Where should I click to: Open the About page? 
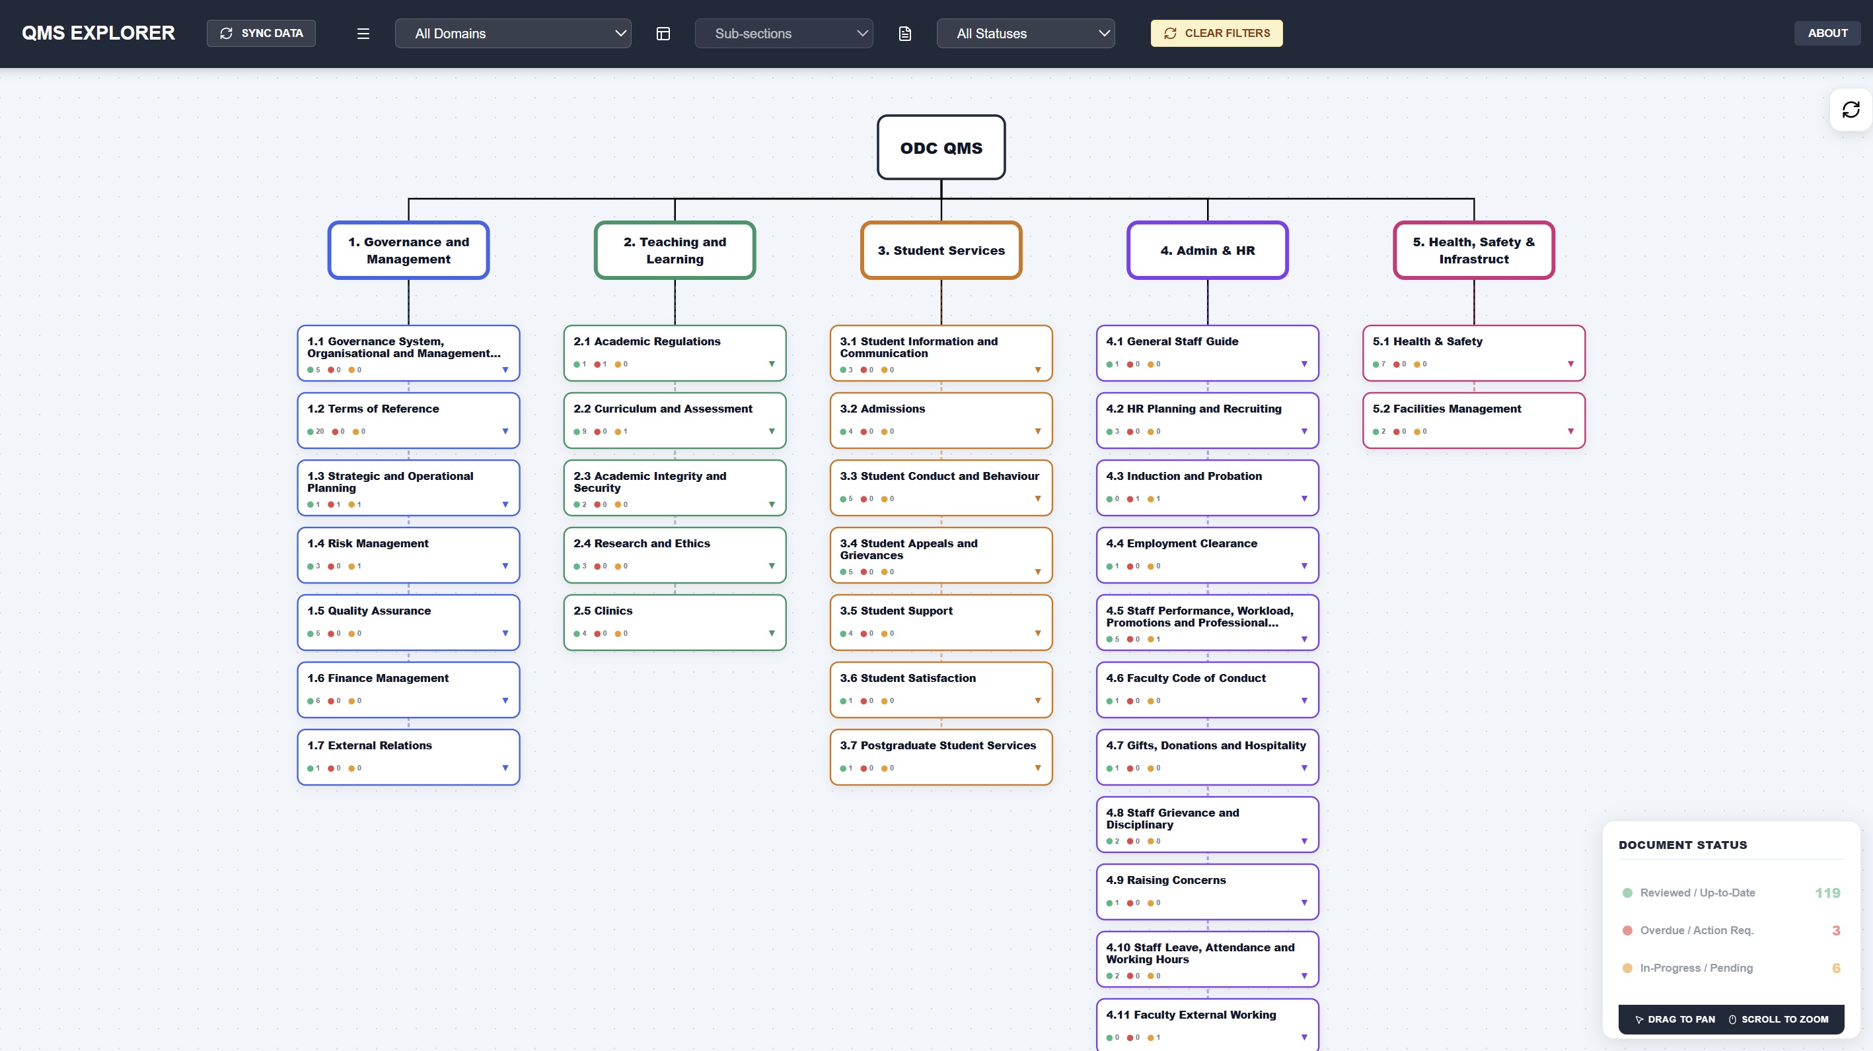tap(1827, 34)
